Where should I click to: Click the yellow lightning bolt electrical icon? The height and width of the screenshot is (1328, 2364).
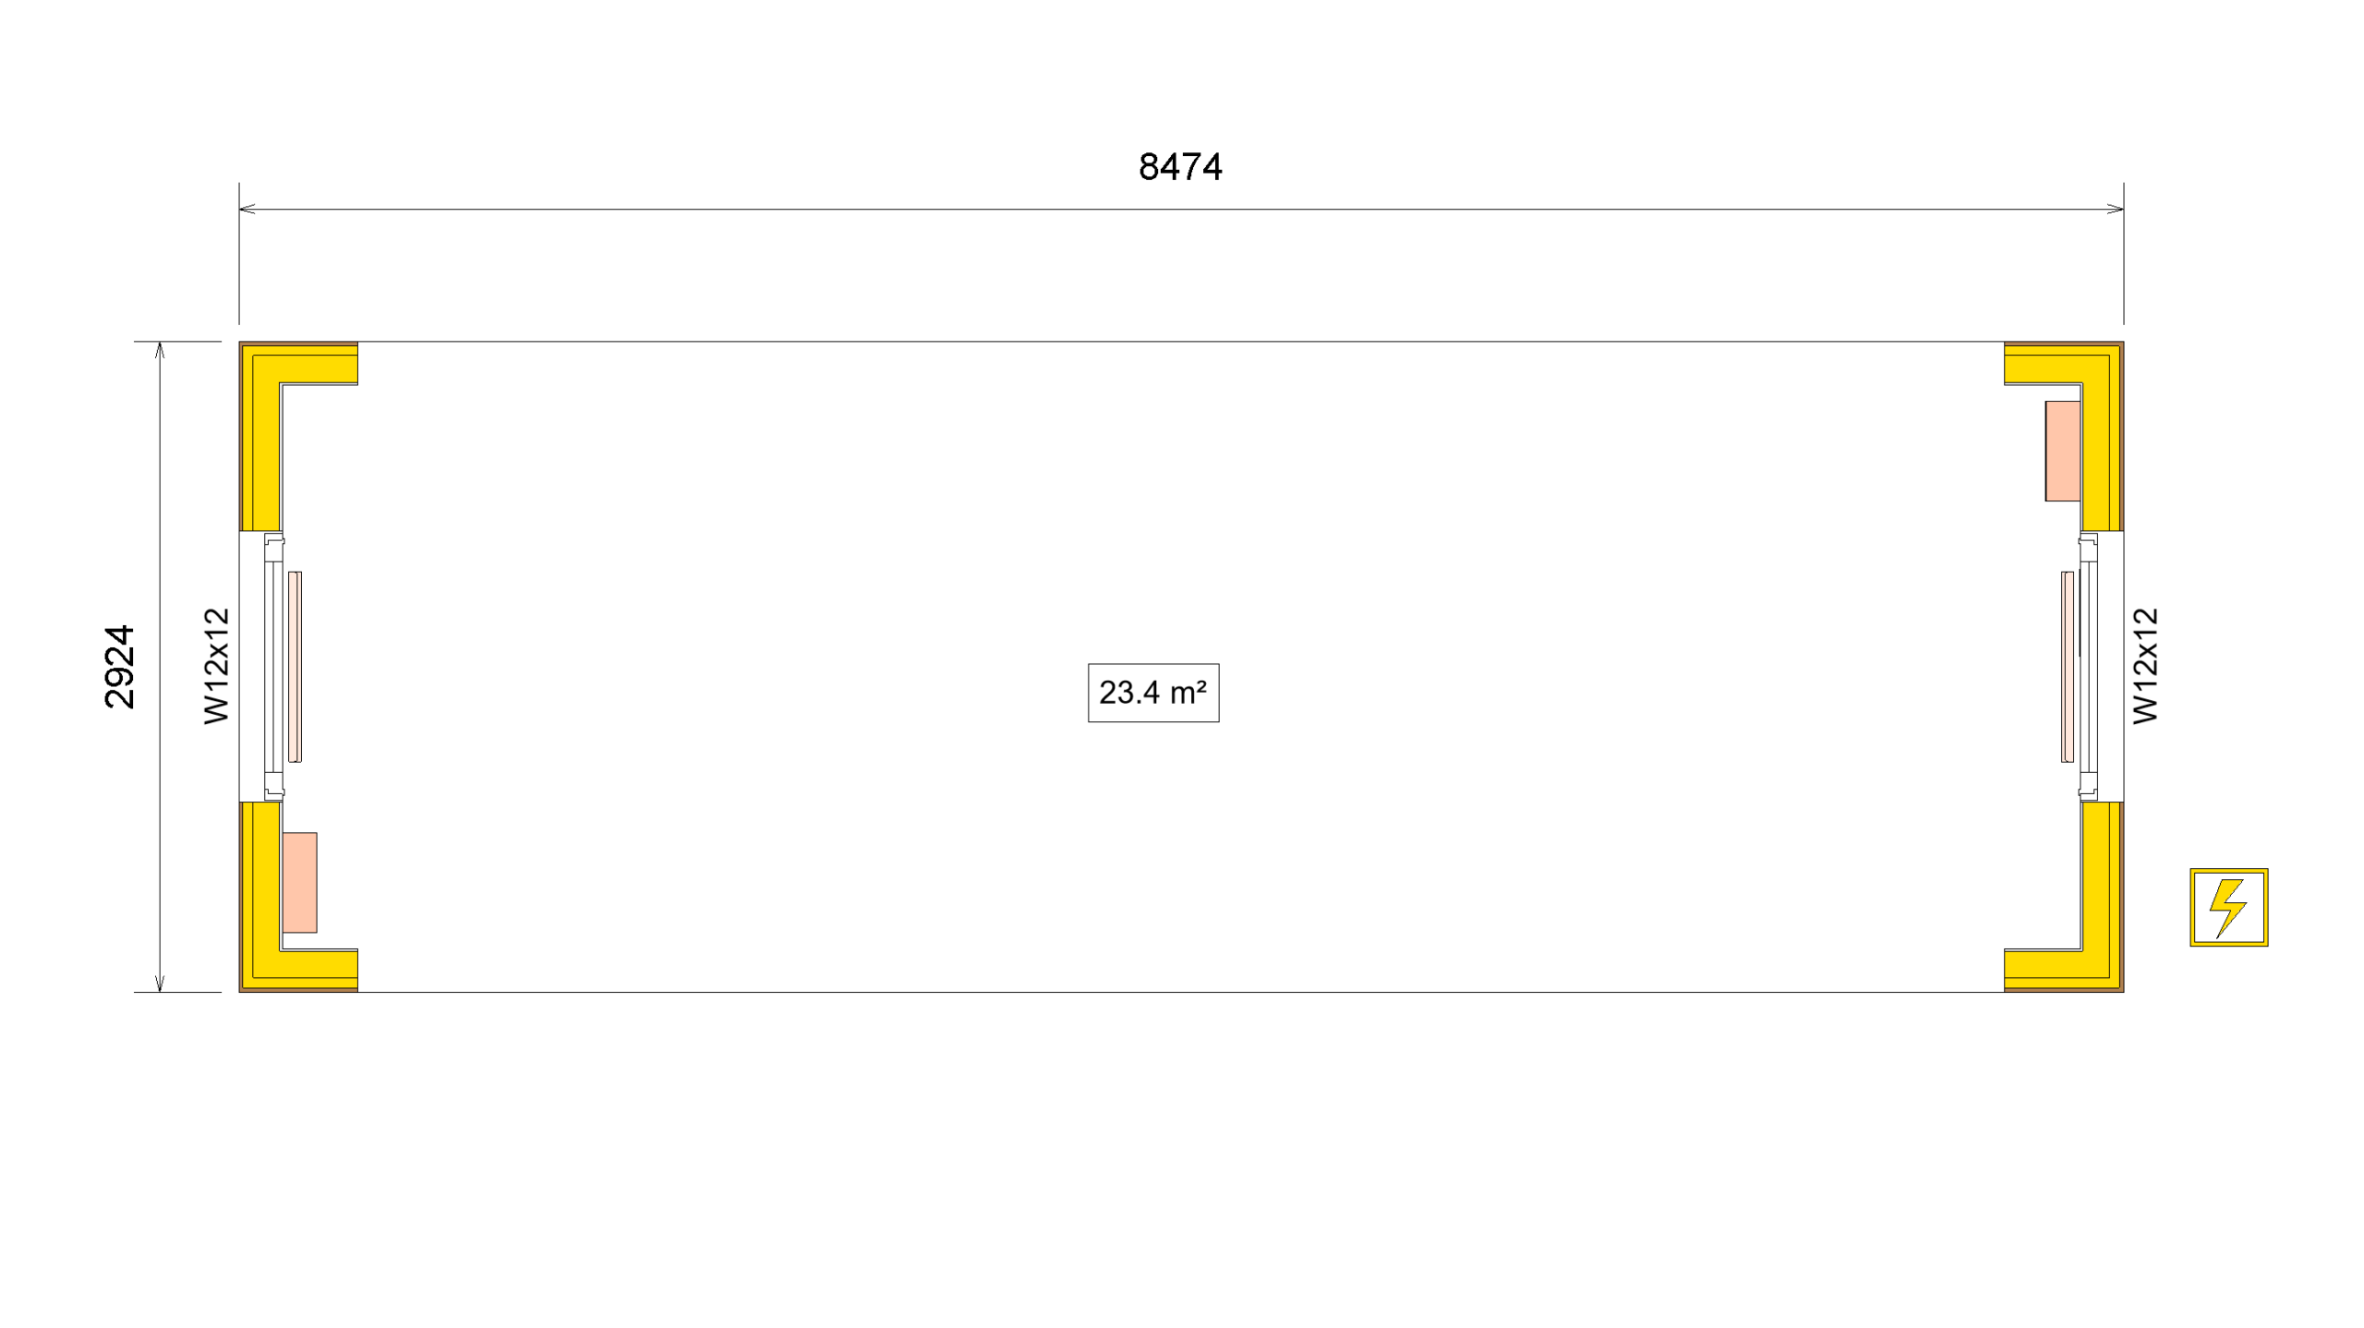click(x=2227, y=907)
